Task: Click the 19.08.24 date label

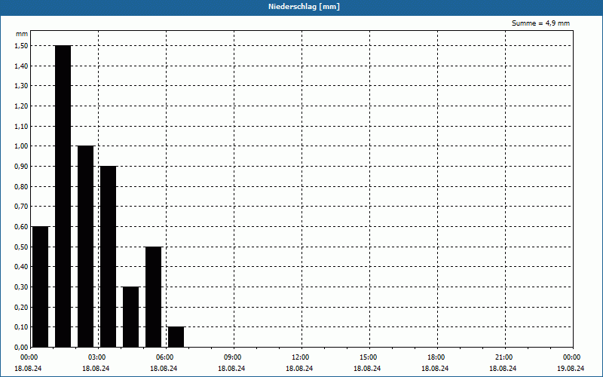Action: 571,368
